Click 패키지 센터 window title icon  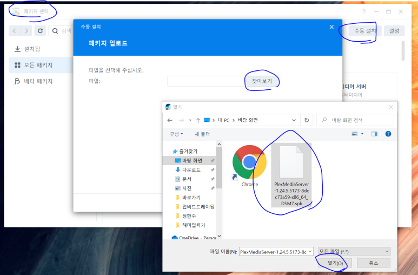pyautogui.click(x=16, y=11)
